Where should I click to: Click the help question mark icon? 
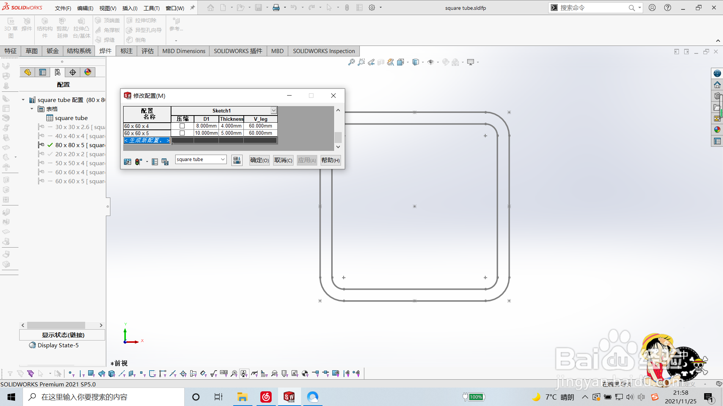pos(668,8)
